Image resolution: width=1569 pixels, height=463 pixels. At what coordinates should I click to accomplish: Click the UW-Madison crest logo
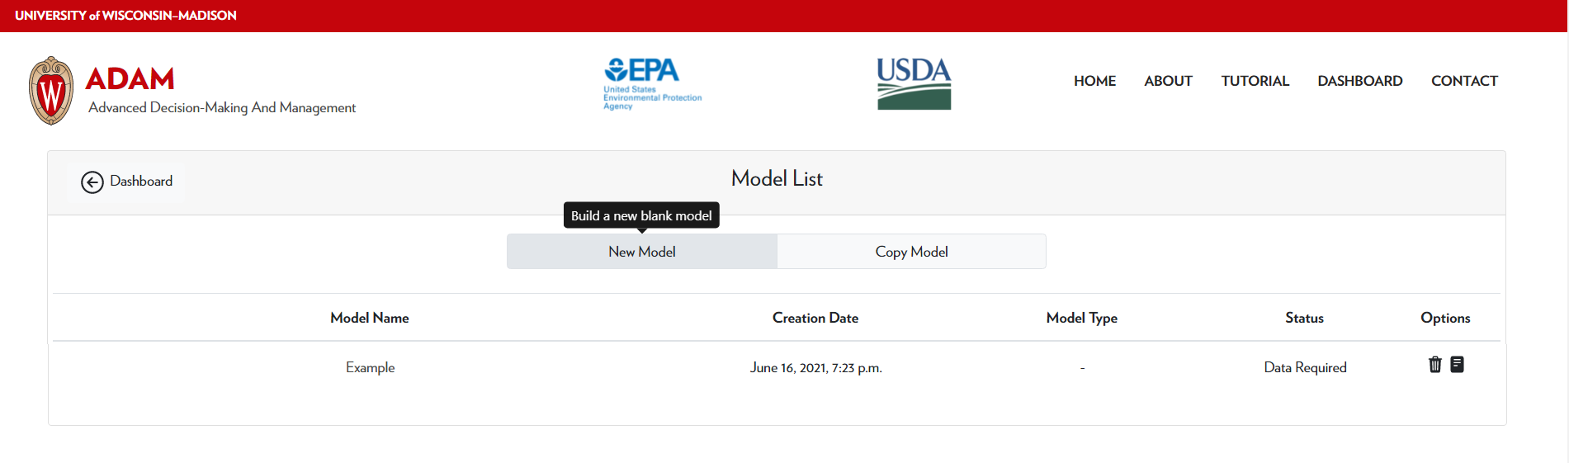tap(51, 91)
